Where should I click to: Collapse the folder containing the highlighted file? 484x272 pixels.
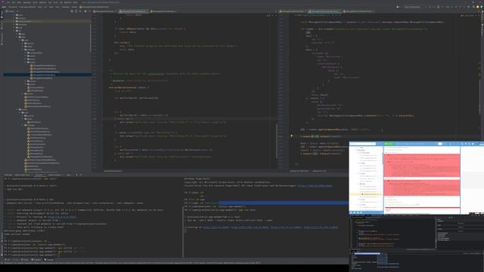[x=26, y=62]
